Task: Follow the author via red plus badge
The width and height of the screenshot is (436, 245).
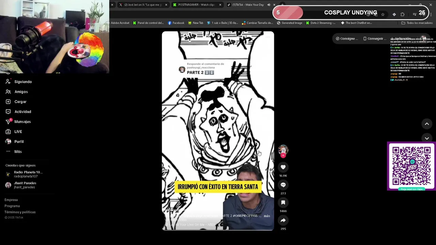Action: [x=283, y=156]
